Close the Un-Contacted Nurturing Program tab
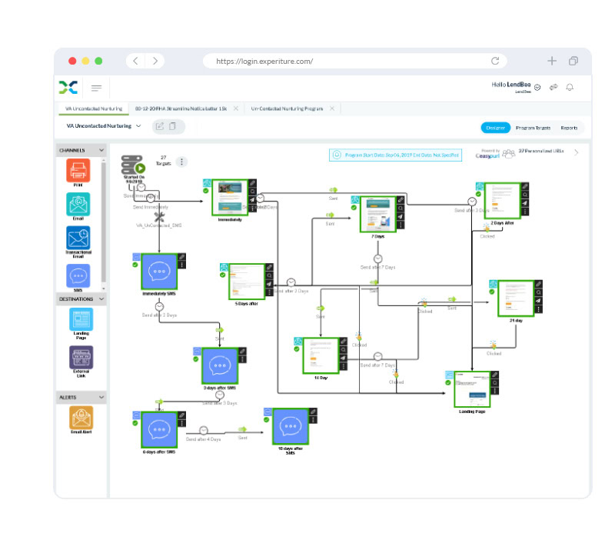 click(x=332, y=108)
